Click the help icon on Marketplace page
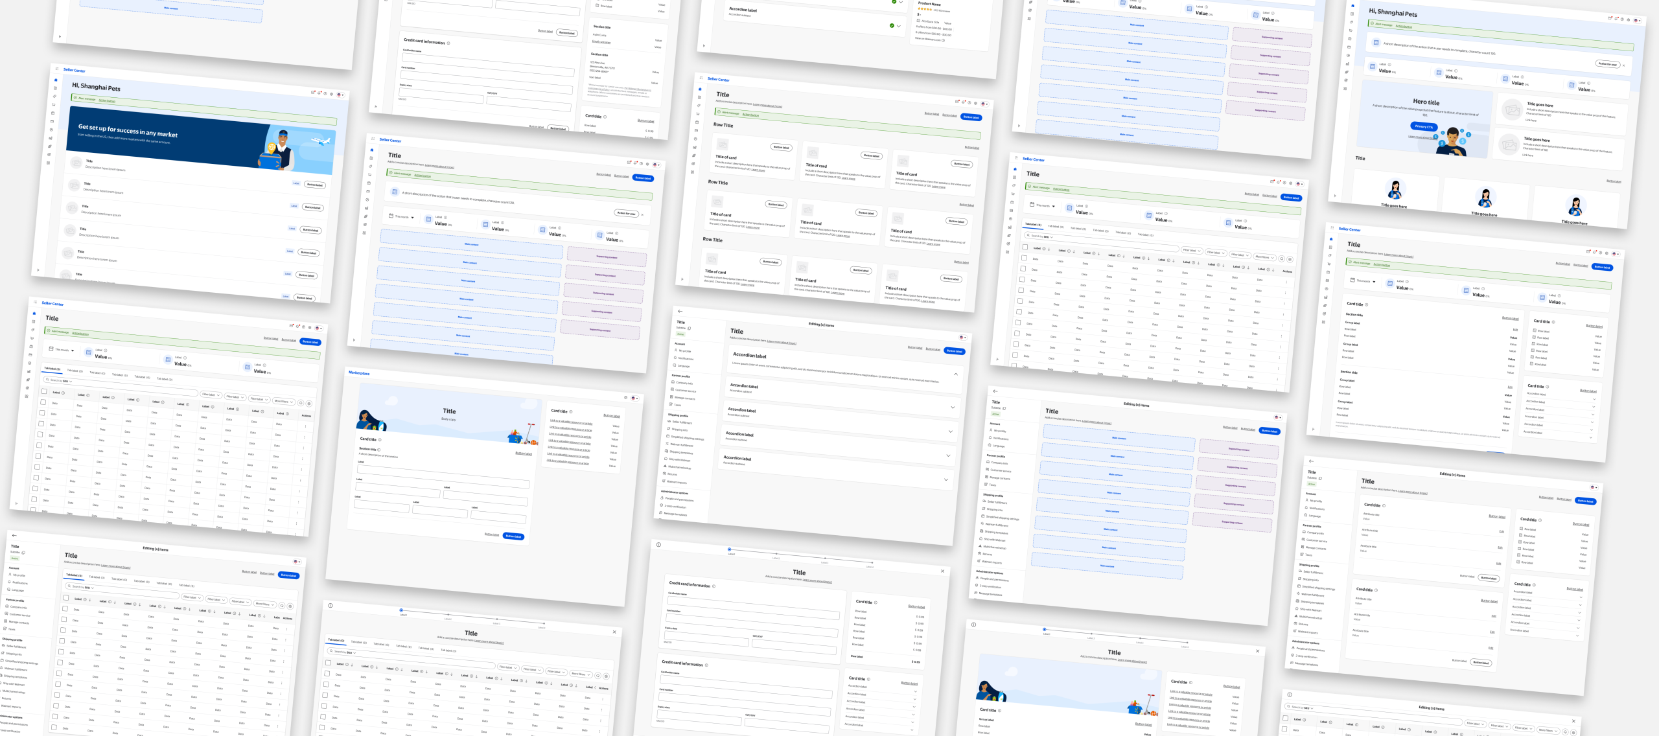This screenshot has width=1659, height=736. pos(625,397)
